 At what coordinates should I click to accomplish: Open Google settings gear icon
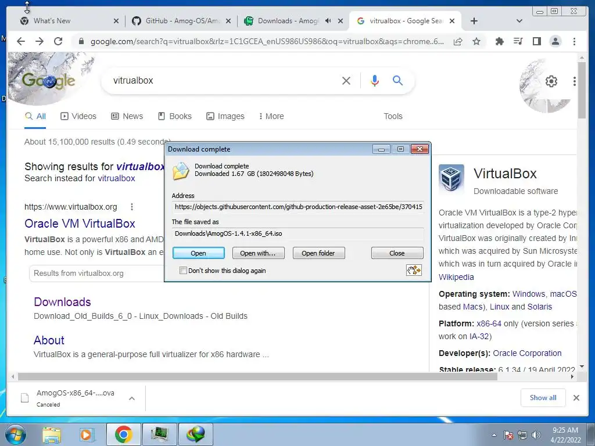click(x=551, y=81)
